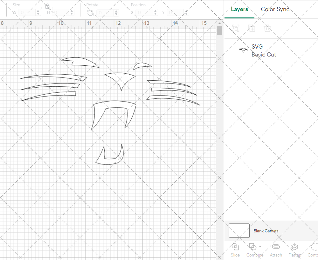
Task: Click the Rotate icon
Action: (90, 13)
